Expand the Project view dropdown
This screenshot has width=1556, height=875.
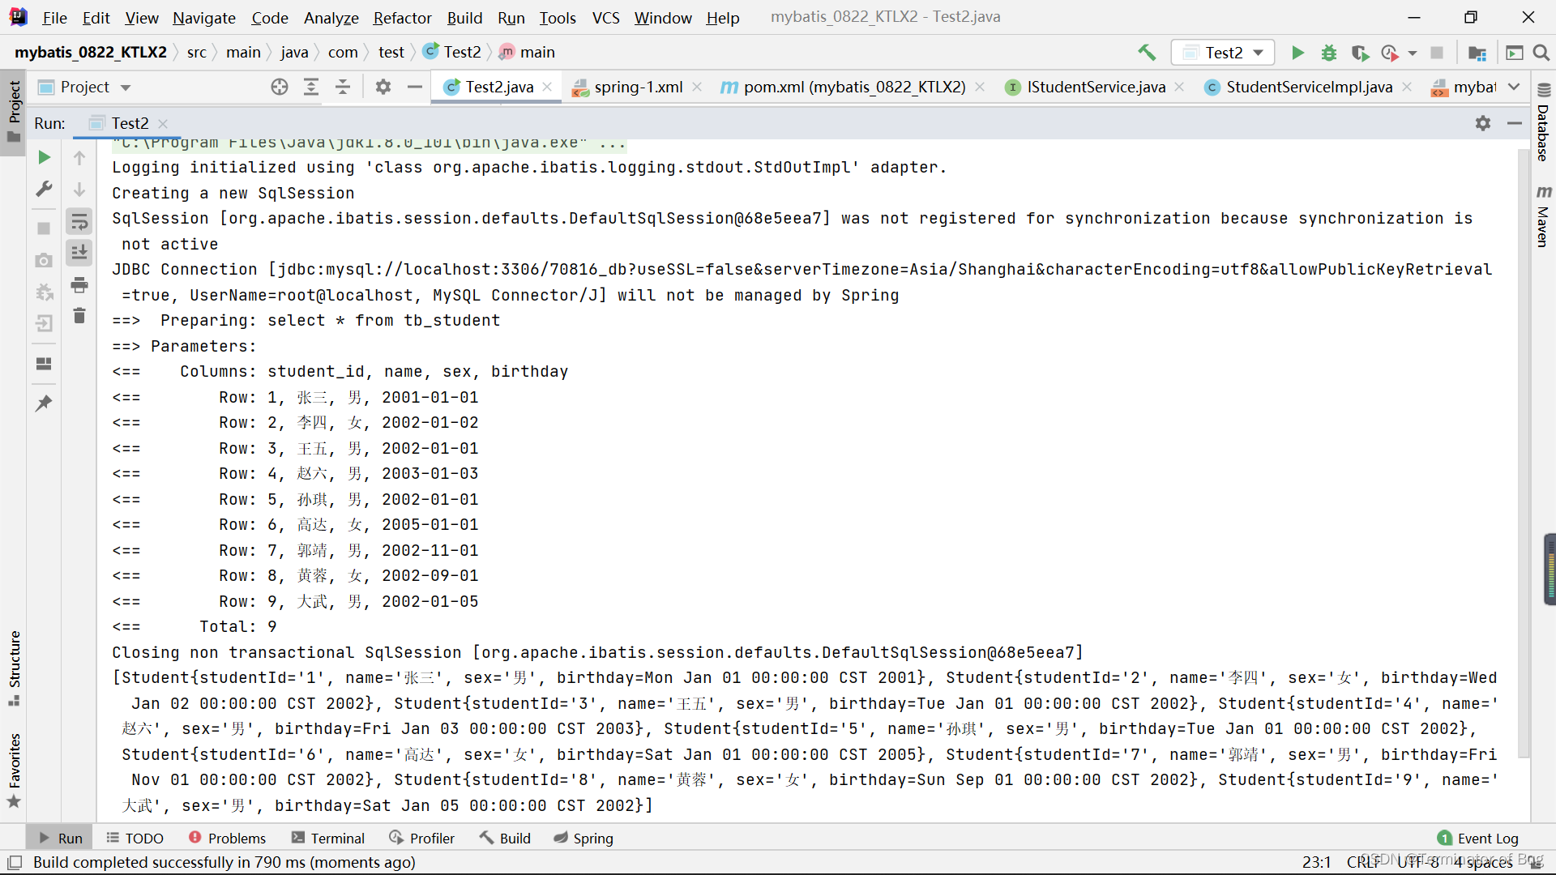pyautogui.click(x=126, y=87)
